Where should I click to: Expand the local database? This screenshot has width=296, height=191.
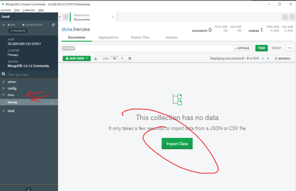[3, 111]
